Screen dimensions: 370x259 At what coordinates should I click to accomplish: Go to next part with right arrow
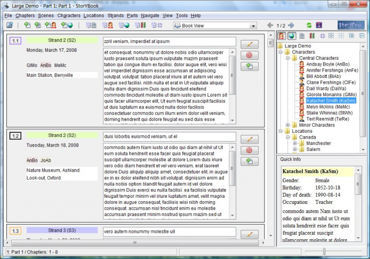tap(292, 25)
